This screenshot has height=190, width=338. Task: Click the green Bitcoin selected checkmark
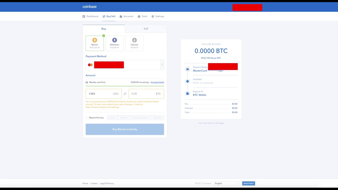point(104,36)
